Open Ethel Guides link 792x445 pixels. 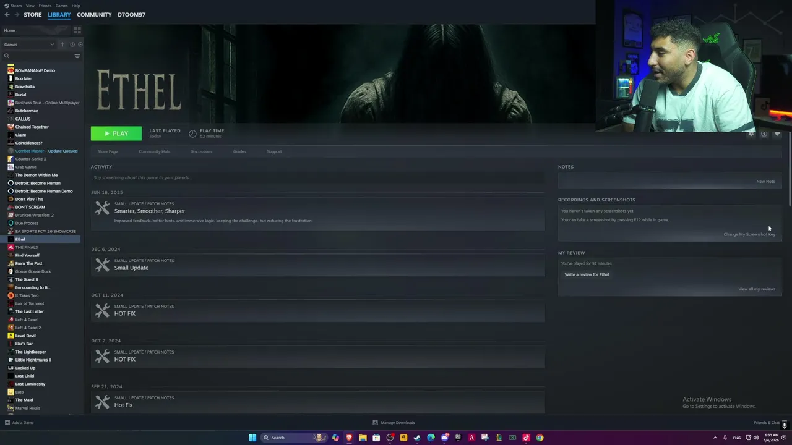pyautogui.click(x=239, y=151)
